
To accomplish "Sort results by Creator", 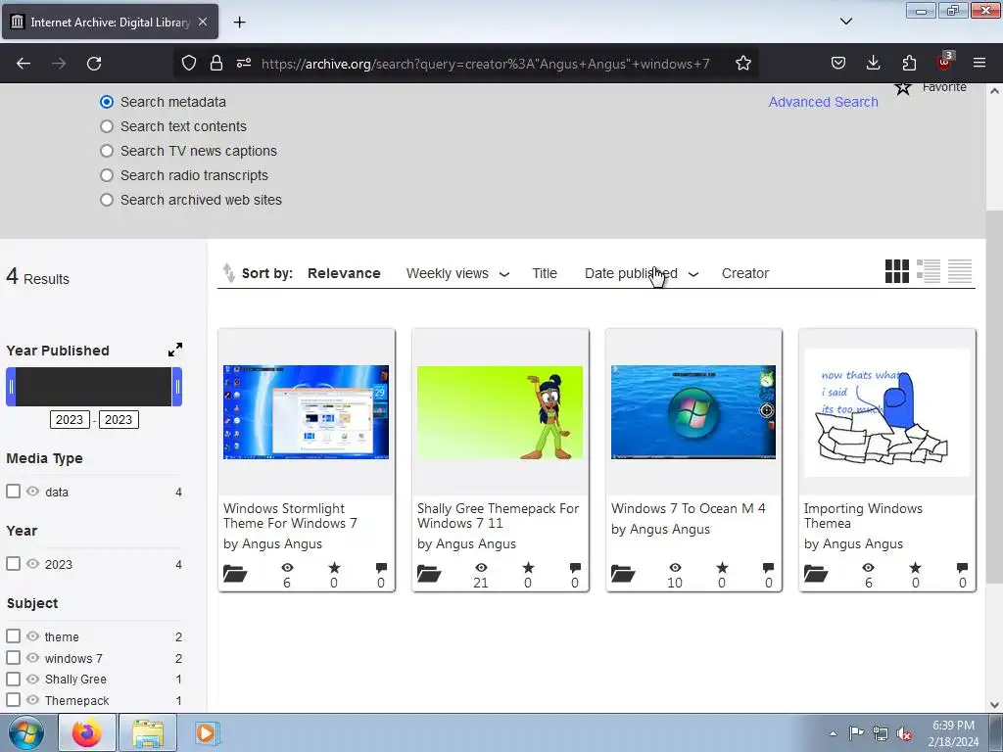I will [744, 273].
